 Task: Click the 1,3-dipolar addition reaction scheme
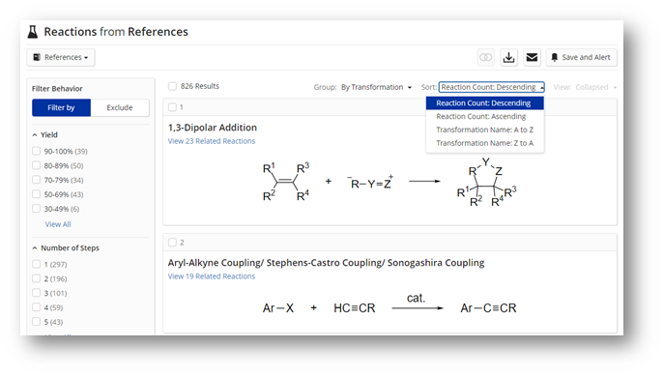click(390, 182)
